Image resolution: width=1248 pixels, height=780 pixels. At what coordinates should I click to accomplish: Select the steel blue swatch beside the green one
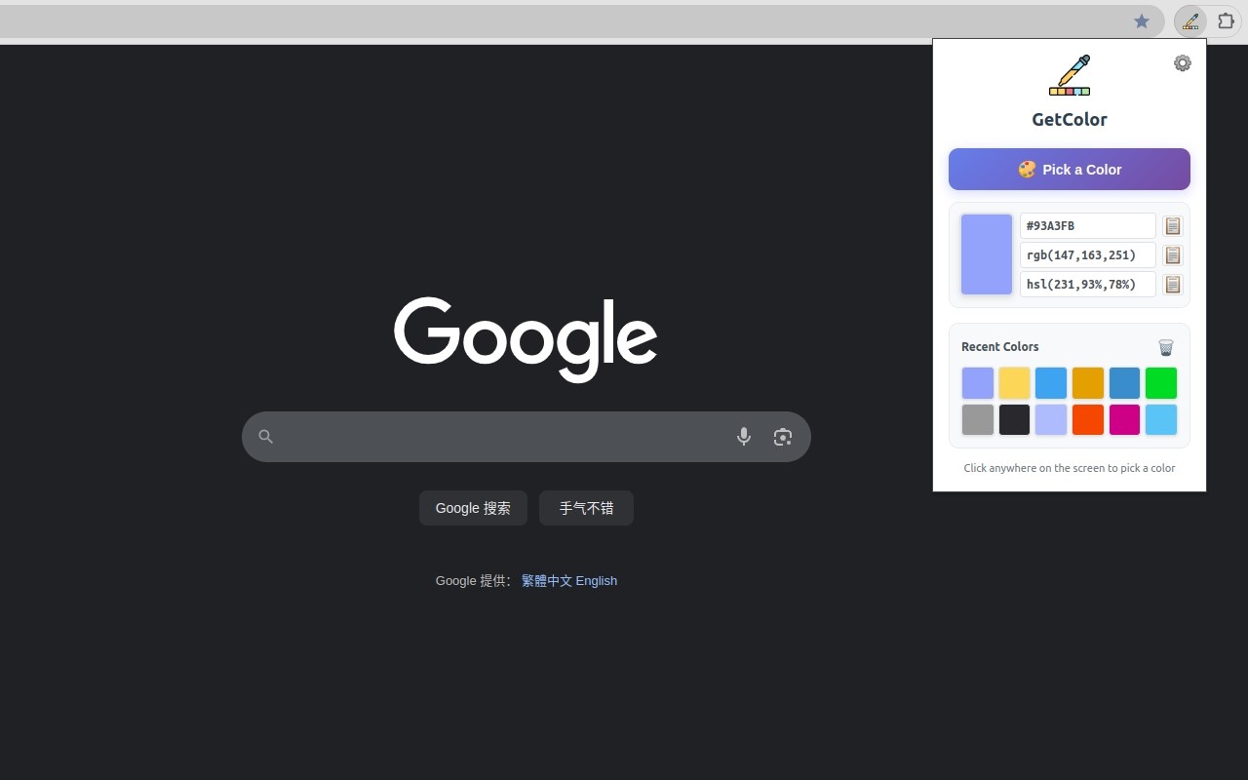(1124, 383)
